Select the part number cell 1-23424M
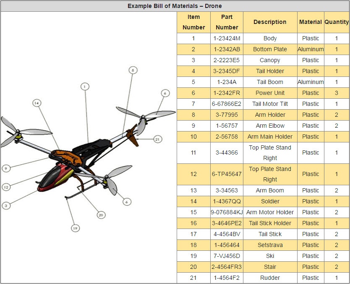This screenshot has width=350, height=284. [227, 38]
